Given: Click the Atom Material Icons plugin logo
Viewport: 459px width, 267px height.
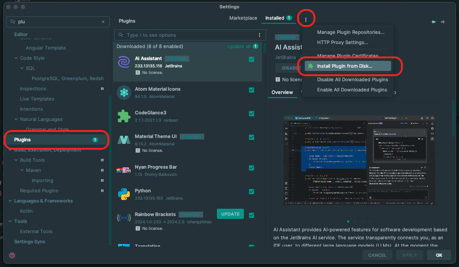Looking at the screenshot, I should pos(124,93).
